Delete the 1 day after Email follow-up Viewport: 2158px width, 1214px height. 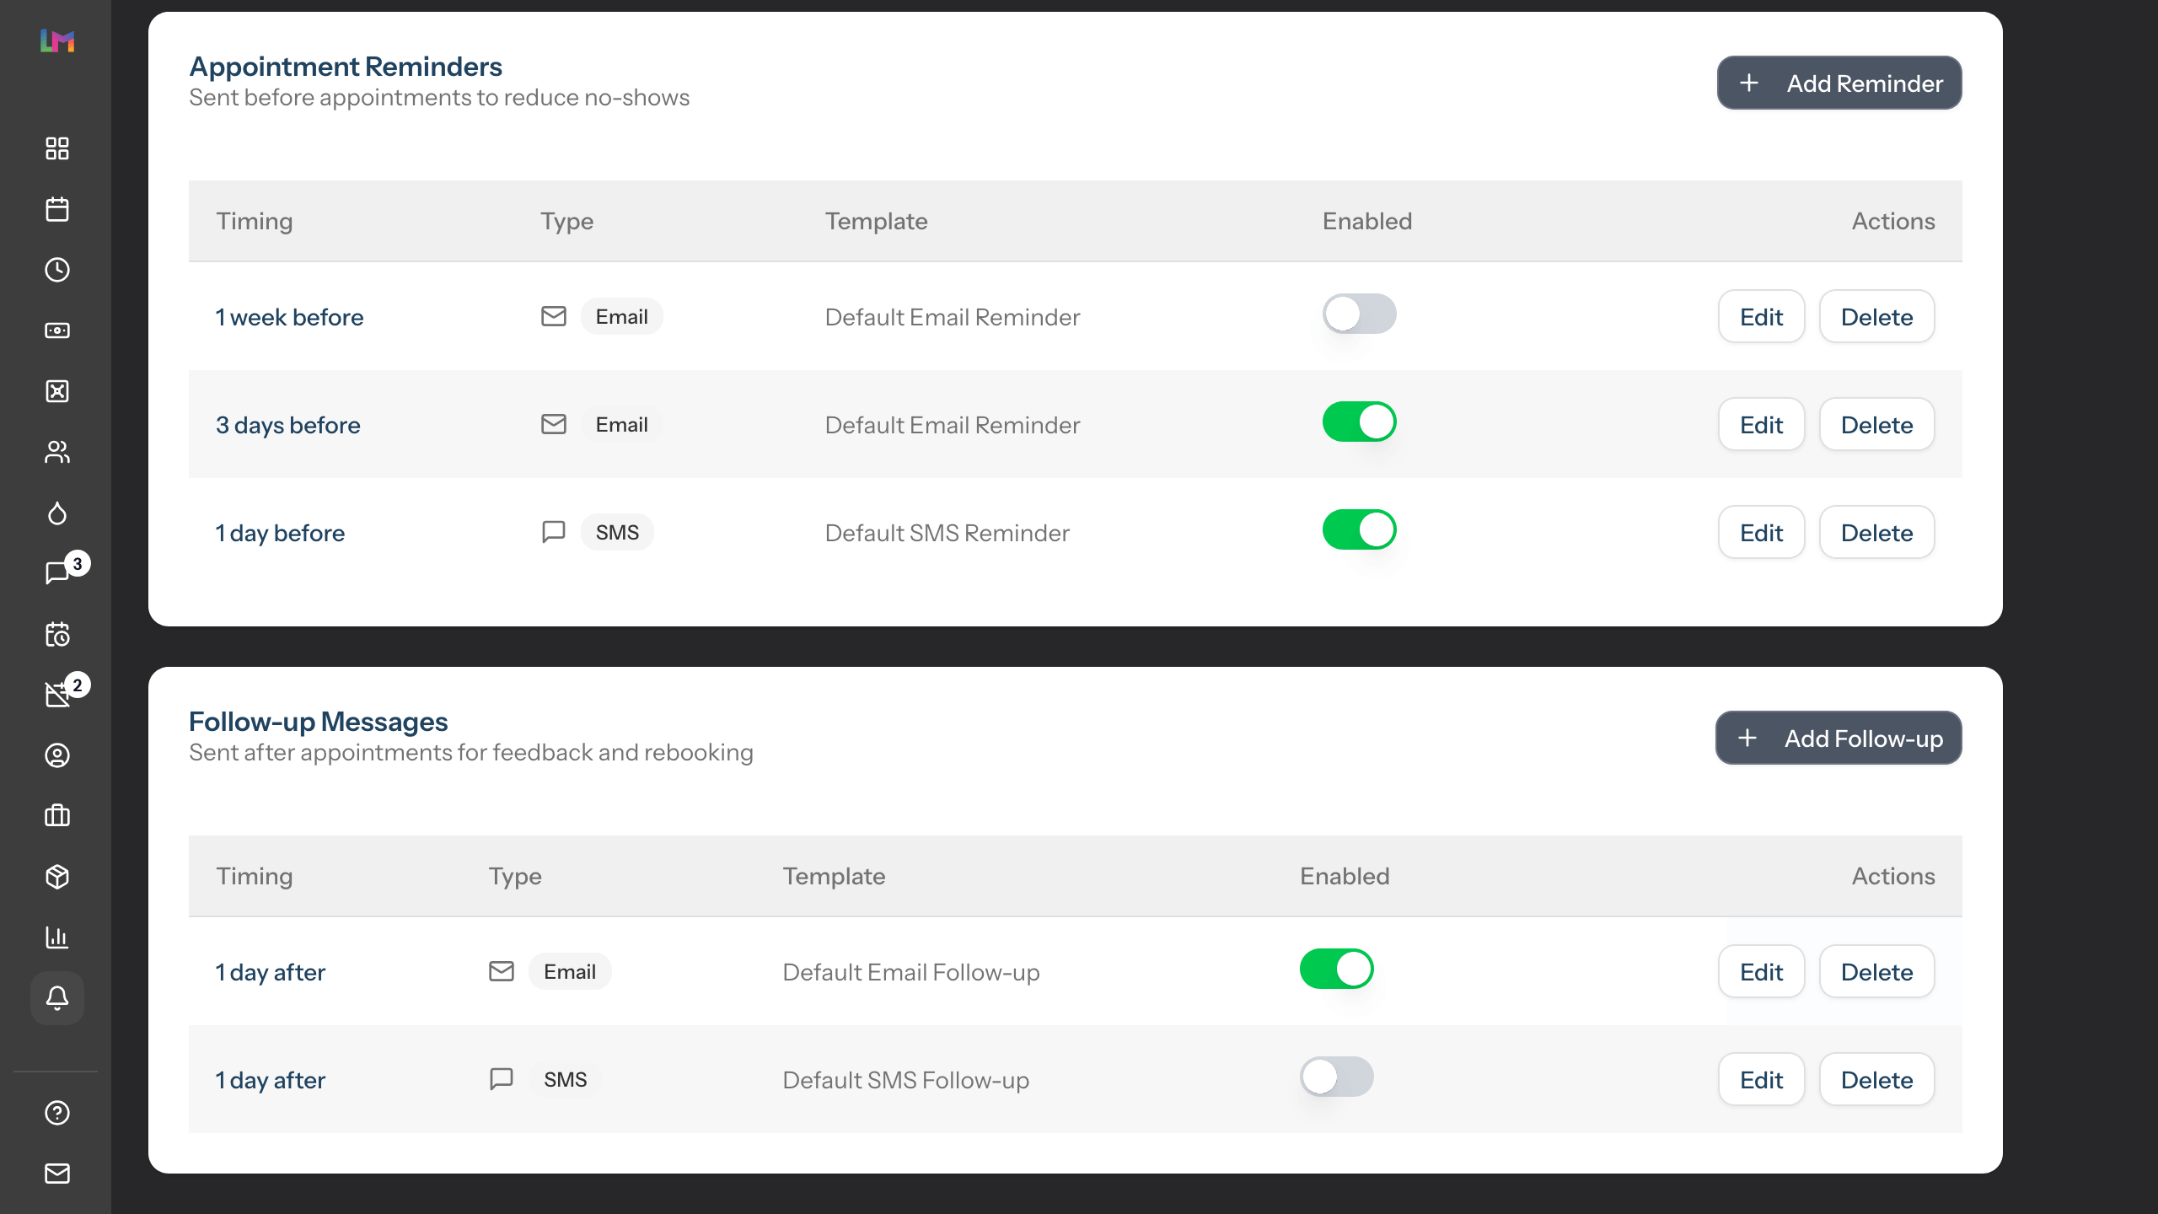click(1876, 972)
